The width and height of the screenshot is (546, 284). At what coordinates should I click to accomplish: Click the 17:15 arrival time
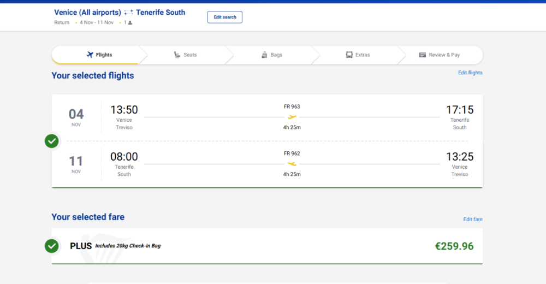point(460,110)
